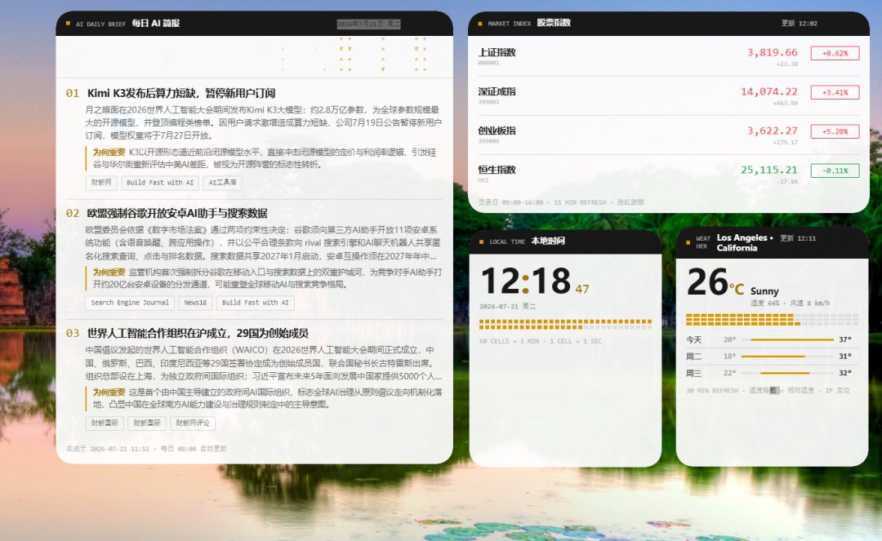The width and height of the screenshot is (882, 541).
Task: Click the 25,115.21 index value
Action: [769, 170]
